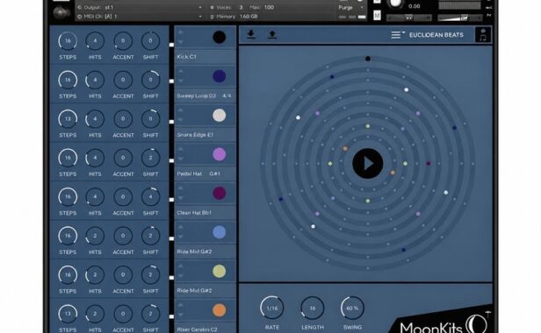Toggle the white square beside Snare Edge row

click(171, 122)
